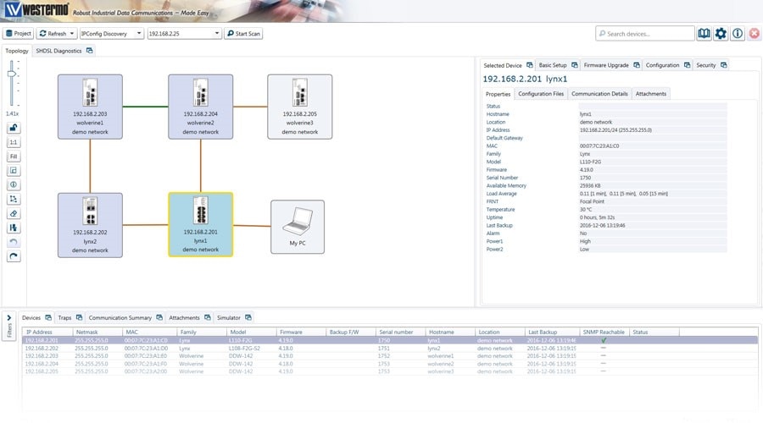The width and height of the screenshot is (763, 423).
Task: Click the Fill view icon
Action: [13, 157]
